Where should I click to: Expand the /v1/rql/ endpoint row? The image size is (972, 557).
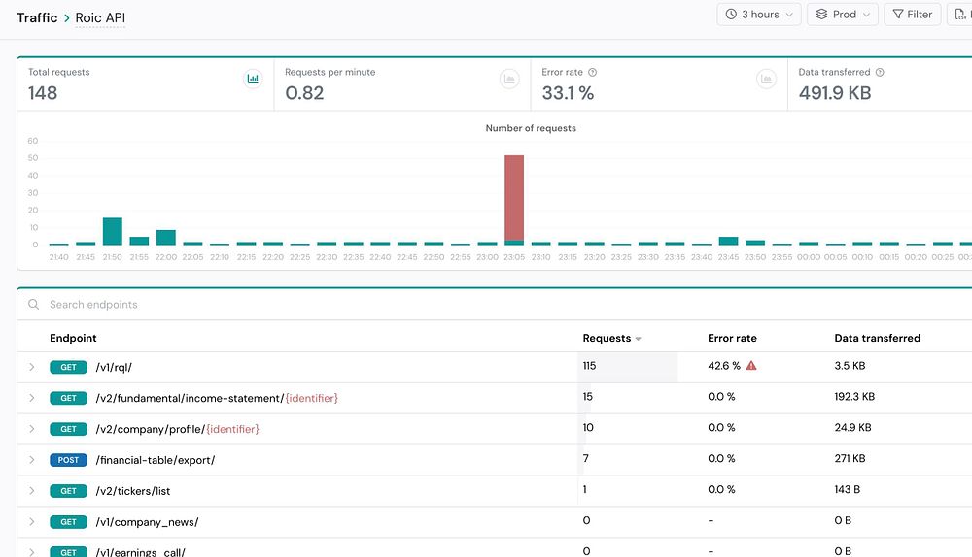pos(32,367)
